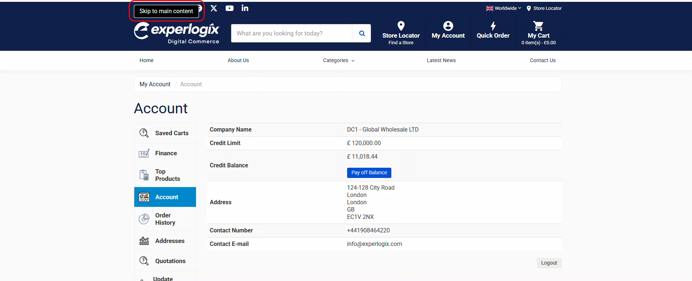Open Quick Order lightning icon

[493, 26]
